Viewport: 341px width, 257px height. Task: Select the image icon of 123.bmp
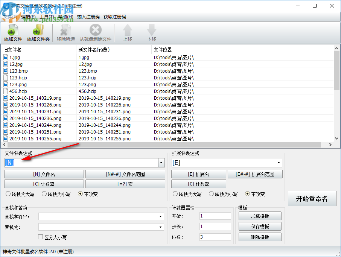click(x=6, y=71)
